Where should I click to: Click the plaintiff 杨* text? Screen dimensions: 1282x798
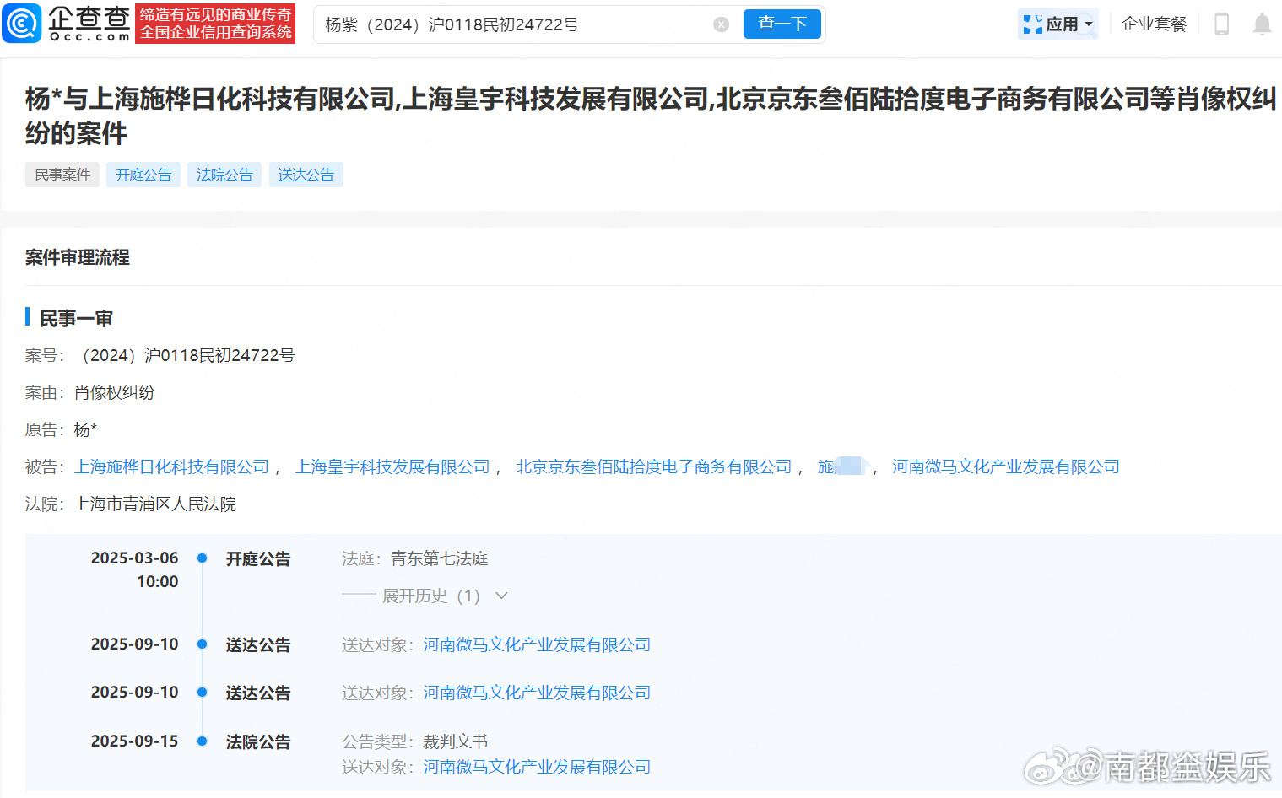pos(86,429)
